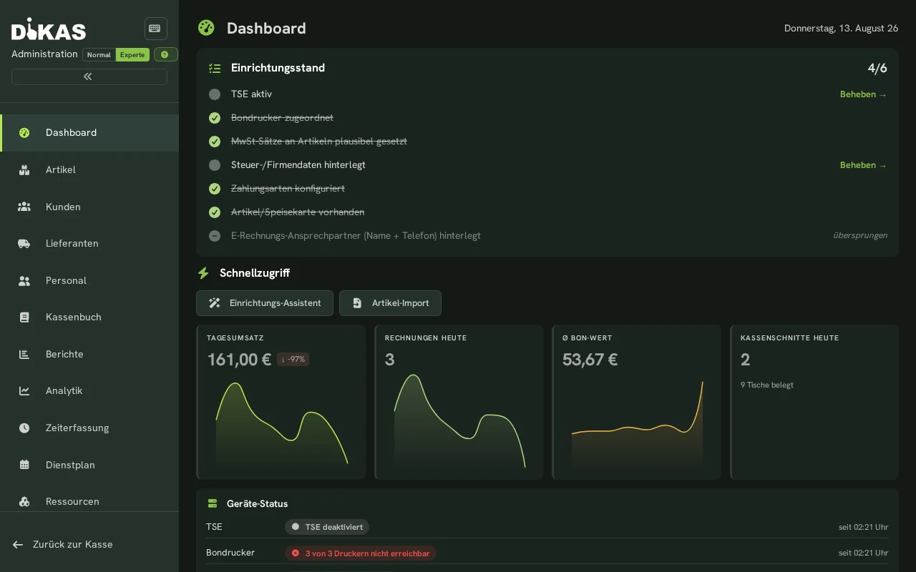Open the Artikel section

[89, 169]
